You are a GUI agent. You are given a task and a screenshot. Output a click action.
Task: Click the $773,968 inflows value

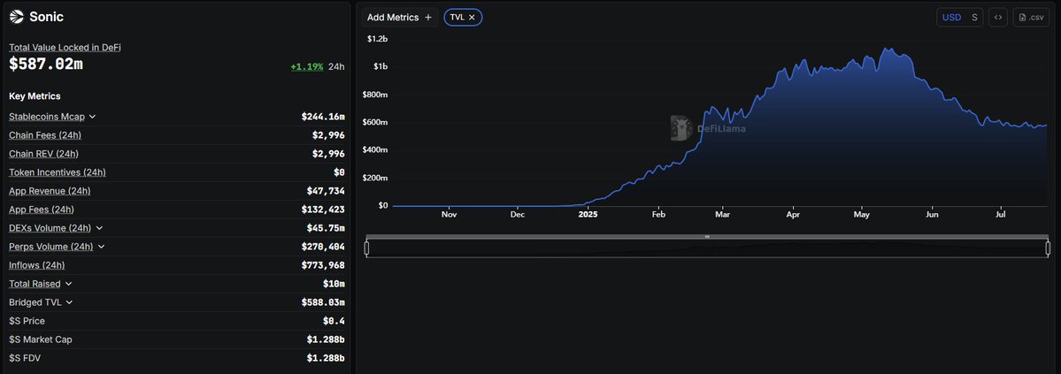point(323,265)
